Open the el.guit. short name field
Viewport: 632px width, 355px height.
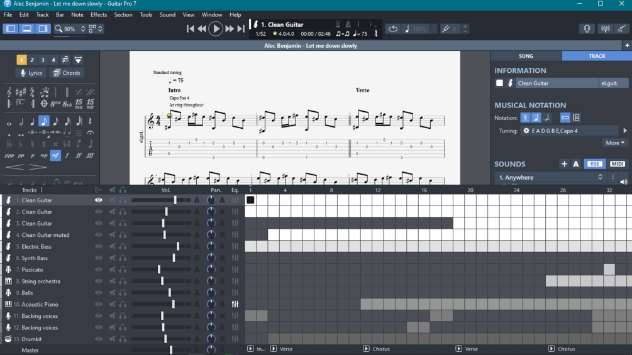point(613,84)
